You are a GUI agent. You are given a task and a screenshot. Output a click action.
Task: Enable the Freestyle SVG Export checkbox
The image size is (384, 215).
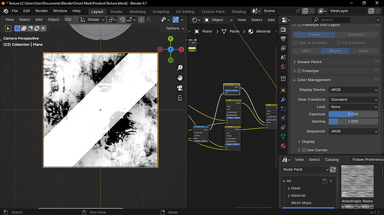click(299, 25)
